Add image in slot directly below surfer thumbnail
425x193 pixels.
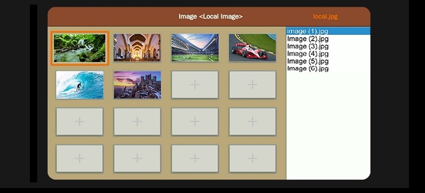79,122
